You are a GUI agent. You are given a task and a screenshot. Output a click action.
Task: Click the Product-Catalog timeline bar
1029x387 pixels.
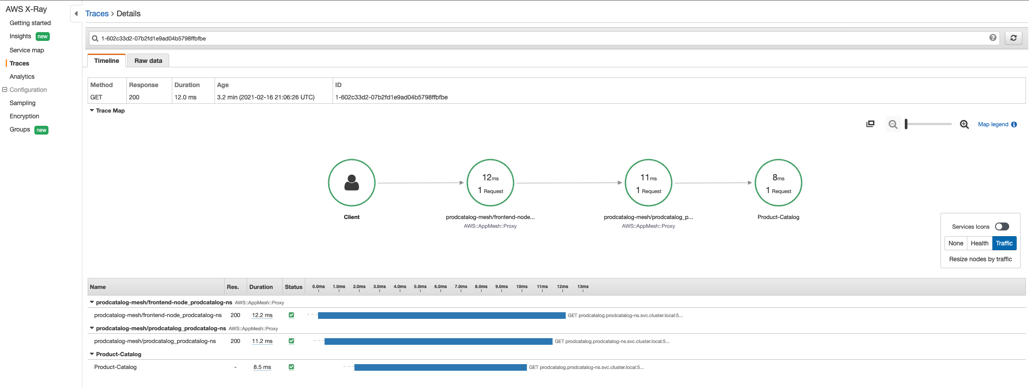point(440,367)
